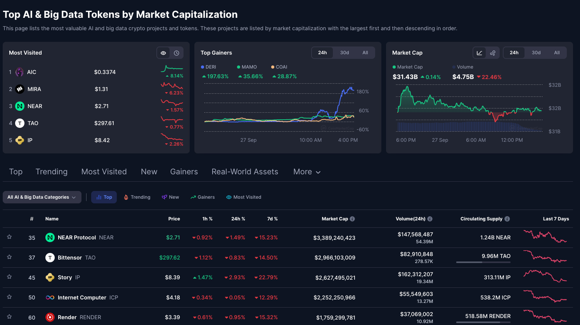Open the All AI & Big Data Categories dropdown

pyautogui.click(x=42, y=197)
